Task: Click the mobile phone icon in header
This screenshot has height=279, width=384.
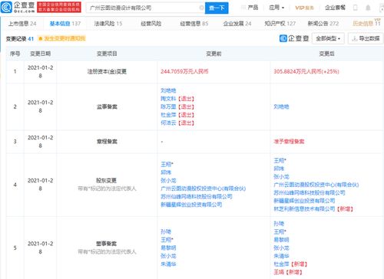Action: click(x=356, y=8)
